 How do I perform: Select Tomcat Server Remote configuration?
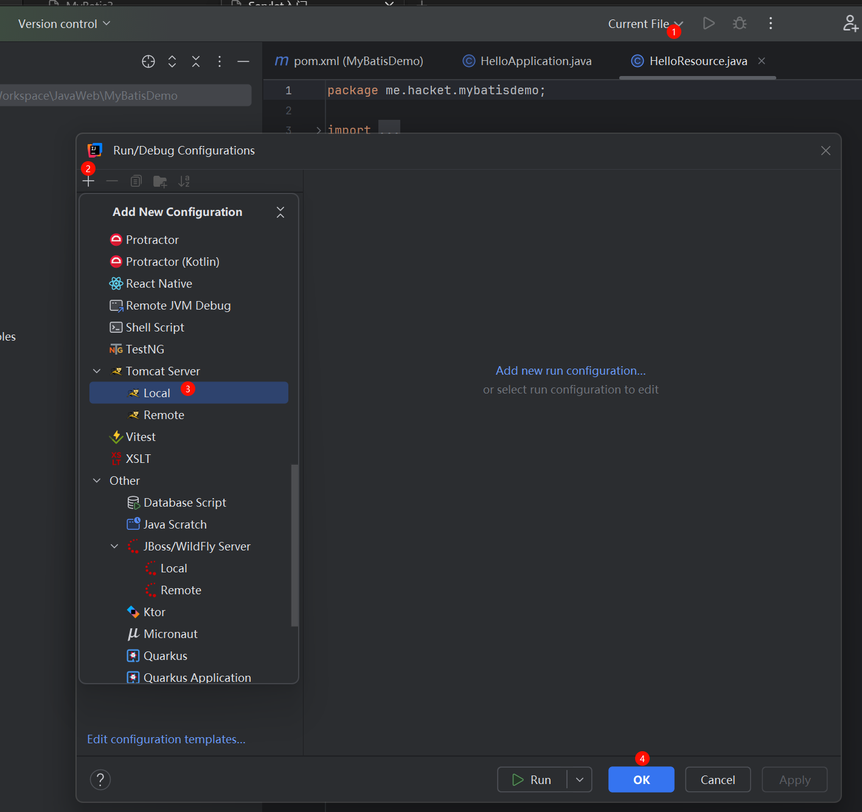[189, 415]
